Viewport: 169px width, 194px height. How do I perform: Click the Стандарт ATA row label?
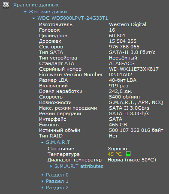click(x=57, y=63)
